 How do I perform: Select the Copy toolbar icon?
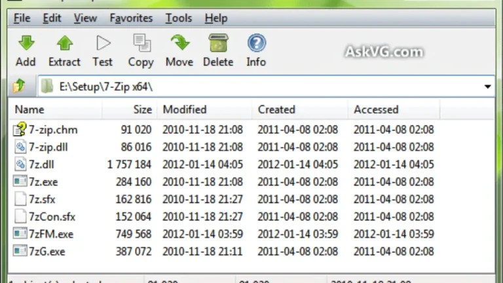click(x=141, y=43)
